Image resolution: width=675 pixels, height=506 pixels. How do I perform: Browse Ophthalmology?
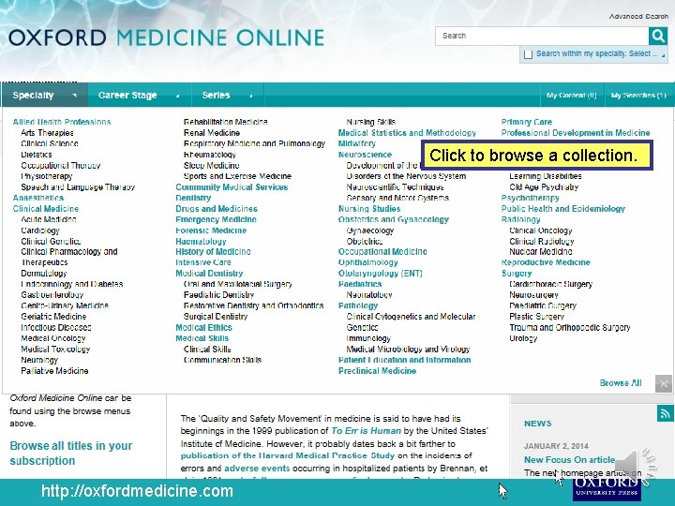coord(368,262)
